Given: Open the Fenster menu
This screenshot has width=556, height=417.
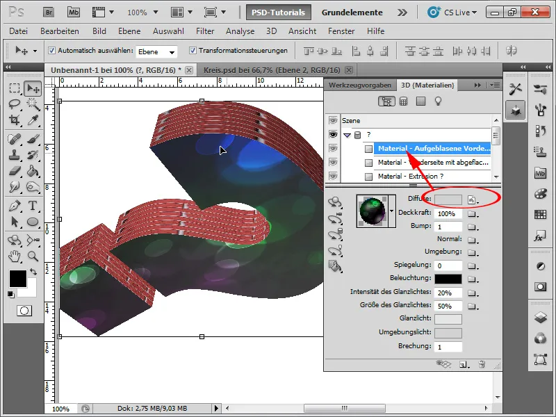Looking at the screenshot, I should 341,31.
